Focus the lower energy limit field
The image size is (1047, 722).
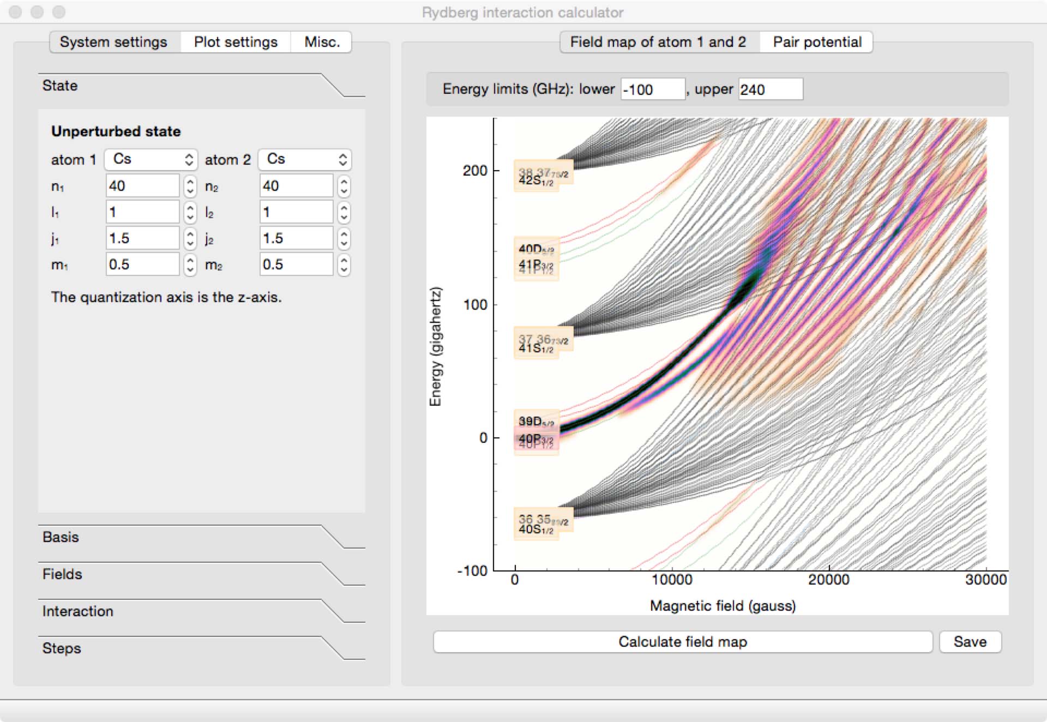click(x=653, y=89)
